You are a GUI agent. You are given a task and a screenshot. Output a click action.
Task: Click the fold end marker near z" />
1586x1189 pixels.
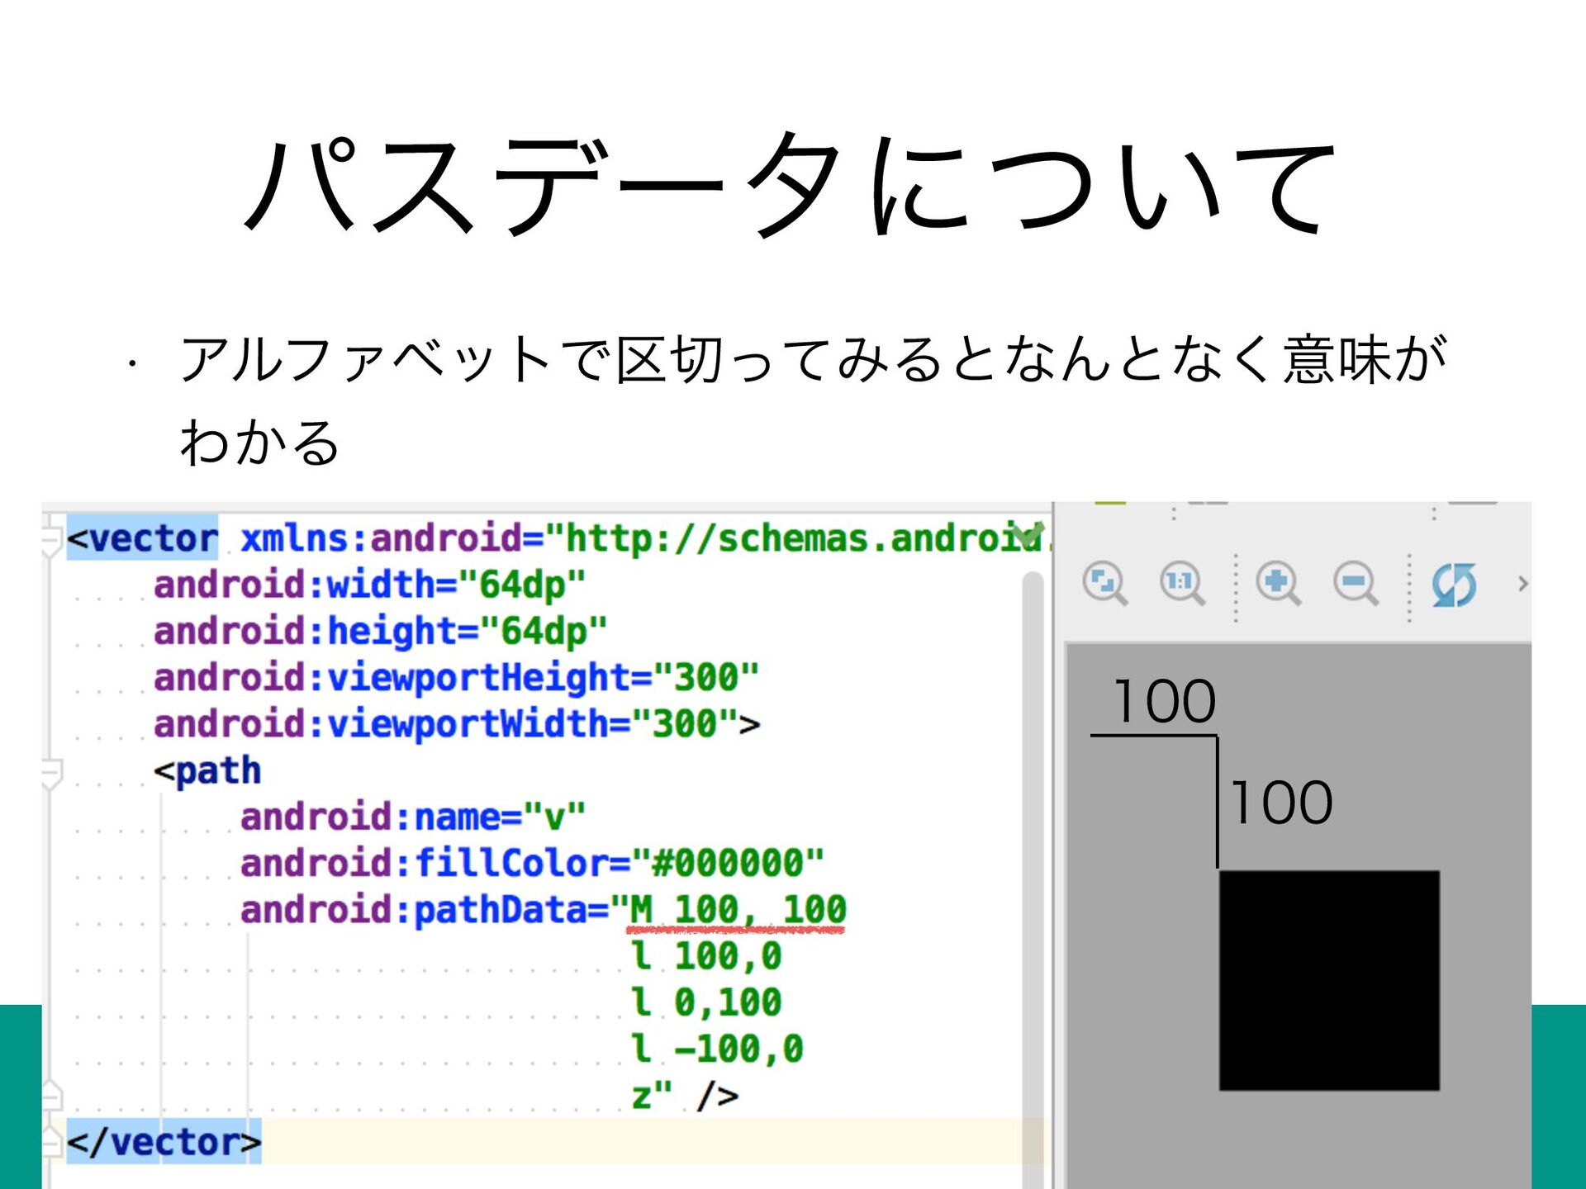(x=51, y=1096)
